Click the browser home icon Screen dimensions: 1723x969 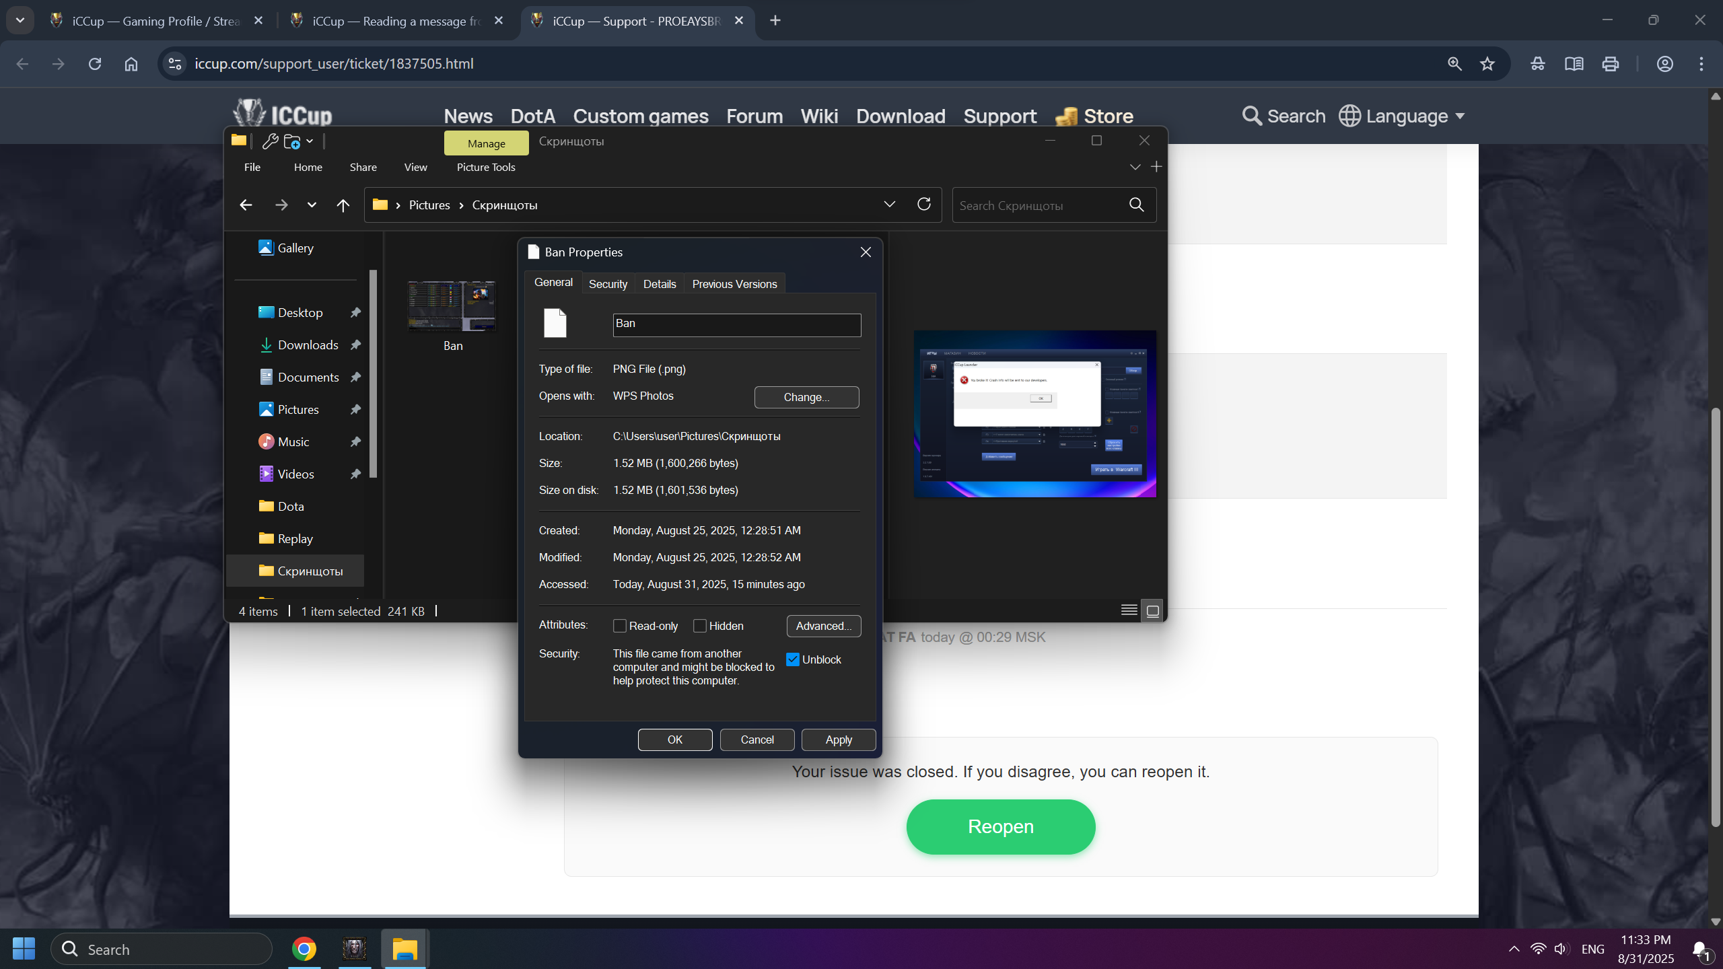click(x=131, y=64)
